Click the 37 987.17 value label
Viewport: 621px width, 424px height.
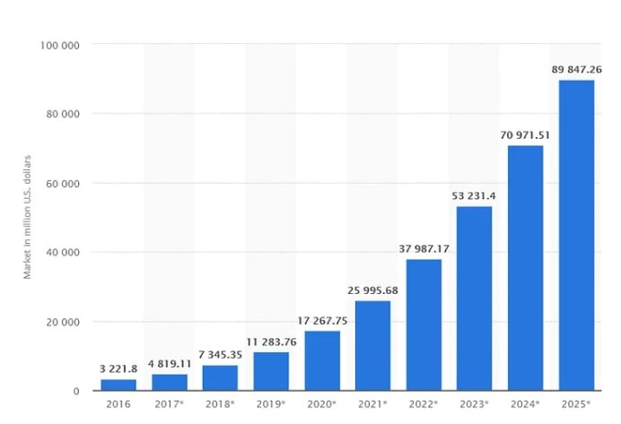point(424,248)
